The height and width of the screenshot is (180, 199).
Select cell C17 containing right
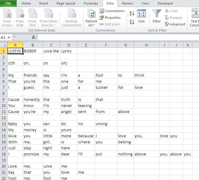pos(51,148)
